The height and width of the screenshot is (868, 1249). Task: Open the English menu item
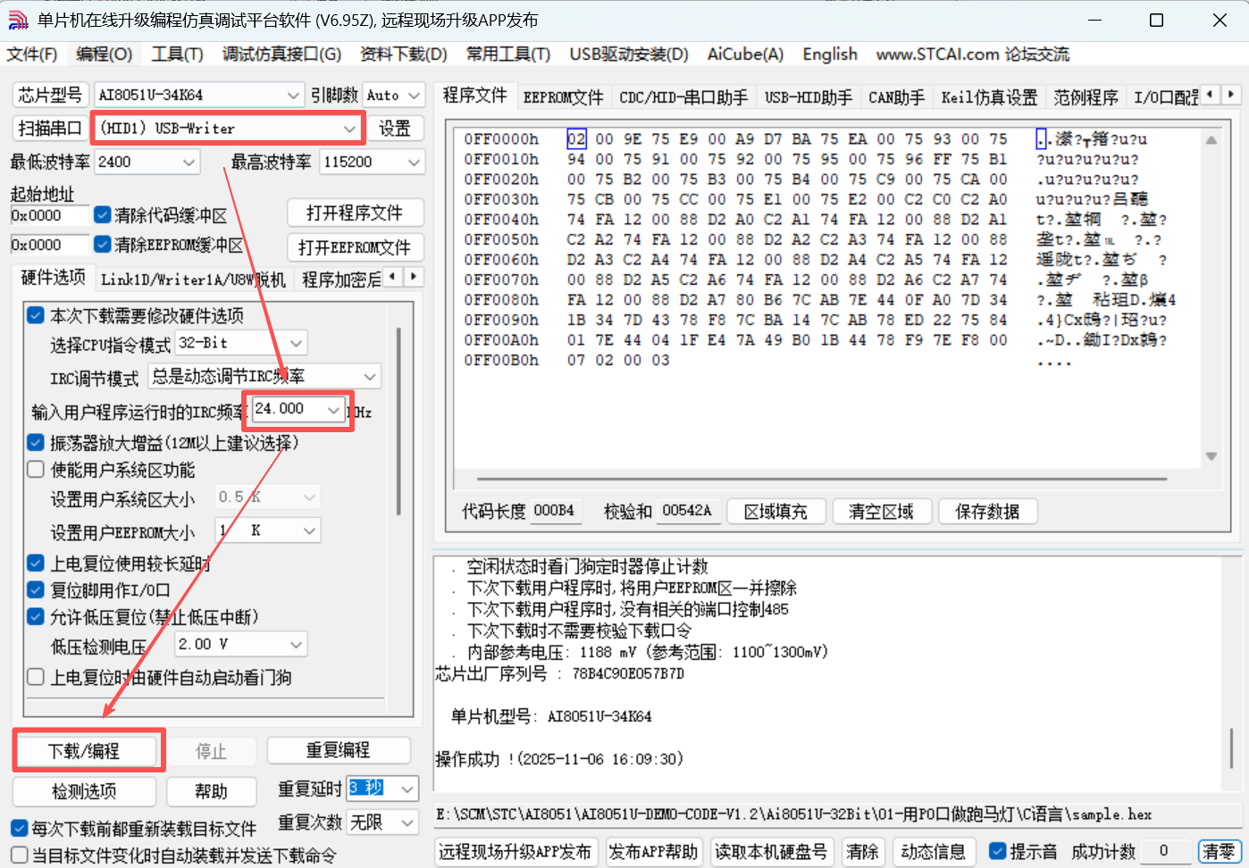point(829,54)
